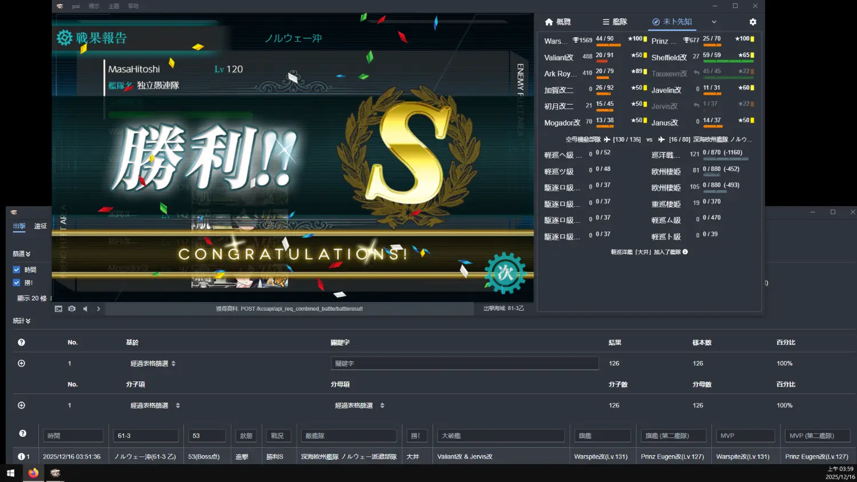Switch to the 遠征 expedition tab
857x482 pixels.
41,226
